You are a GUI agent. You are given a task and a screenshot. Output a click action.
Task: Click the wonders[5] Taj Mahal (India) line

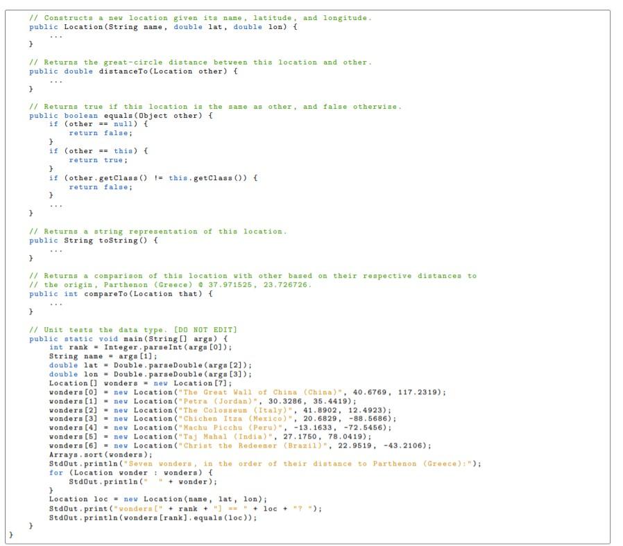210,437
